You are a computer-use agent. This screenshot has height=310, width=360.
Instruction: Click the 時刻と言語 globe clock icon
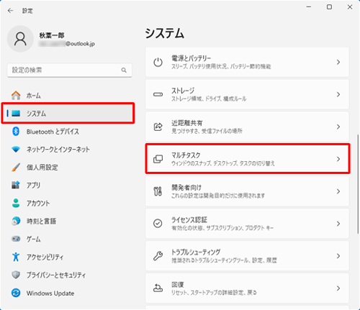click(16, 221)
